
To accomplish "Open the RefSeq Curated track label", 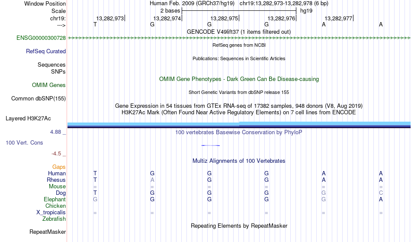I will (x=46, y=52).
